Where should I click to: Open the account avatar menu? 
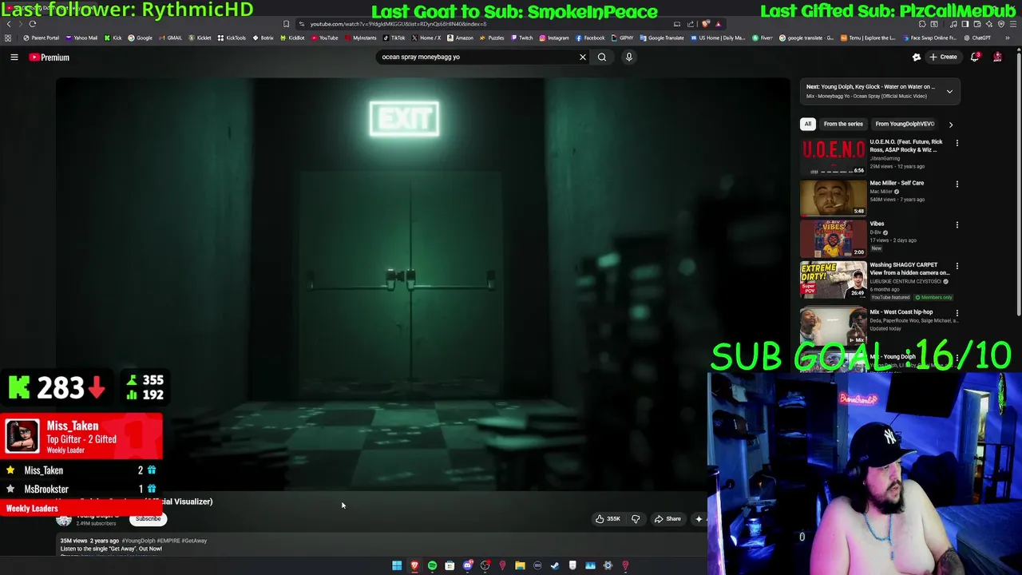pos(997,57)
